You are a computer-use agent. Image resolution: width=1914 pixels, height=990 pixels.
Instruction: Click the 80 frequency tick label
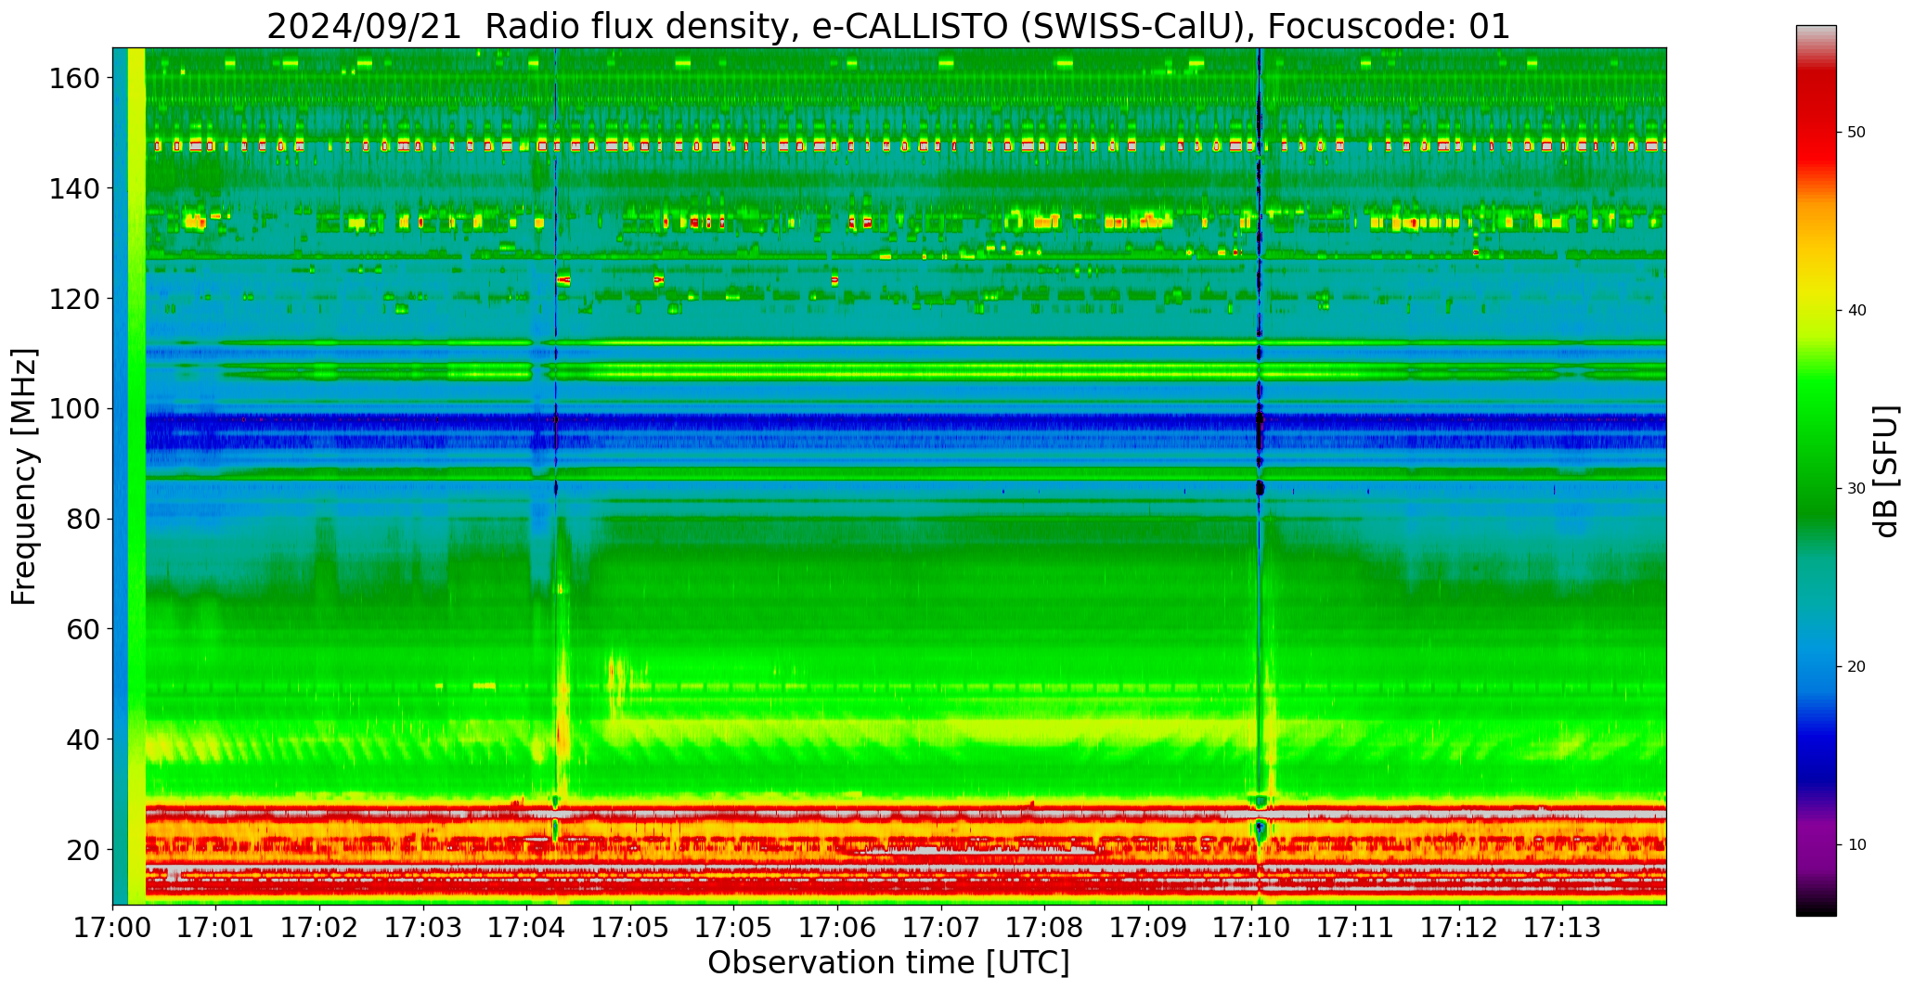tap(82, 520)
